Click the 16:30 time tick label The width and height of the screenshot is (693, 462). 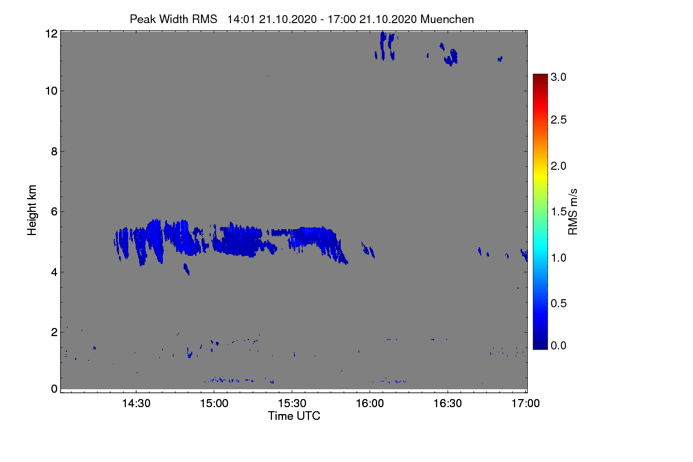point(448,404)
